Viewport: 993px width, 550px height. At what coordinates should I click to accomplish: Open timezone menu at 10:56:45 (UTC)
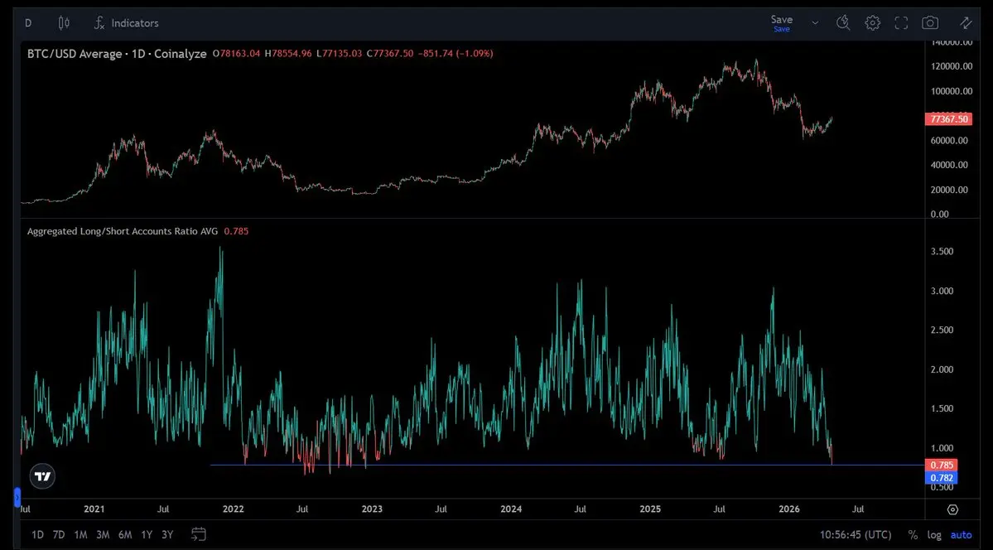(x=855, y=535)
